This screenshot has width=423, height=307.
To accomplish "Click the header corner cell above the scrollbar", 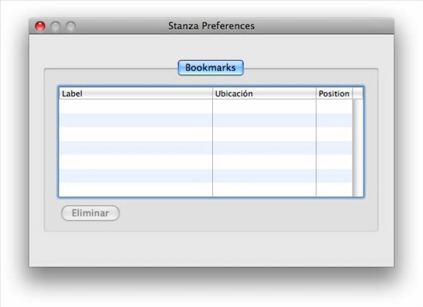I will (x=357, y=93).
